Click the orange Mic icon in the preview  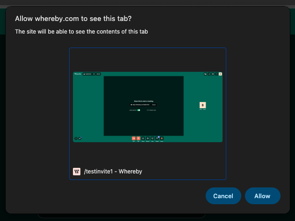click(x=138, y=138)
